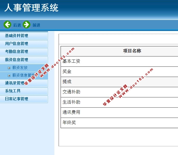
Task: Open the 系统工具 menu section
Action: click(24, 91)
